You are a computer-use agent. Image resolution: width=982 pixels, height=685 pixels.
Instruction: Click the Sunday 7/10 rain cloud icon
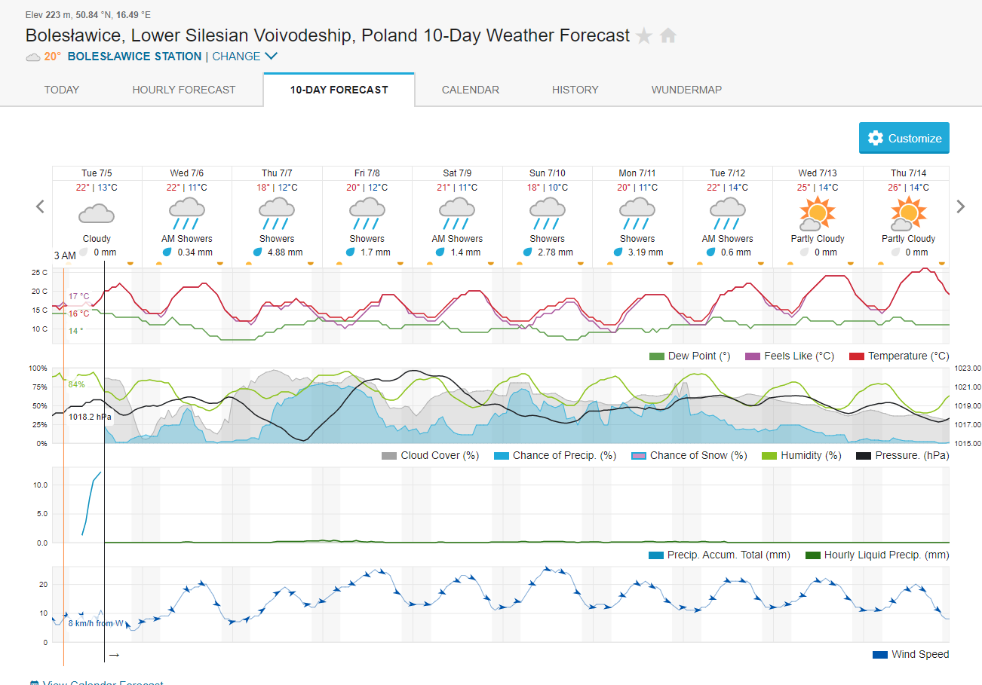547,213
